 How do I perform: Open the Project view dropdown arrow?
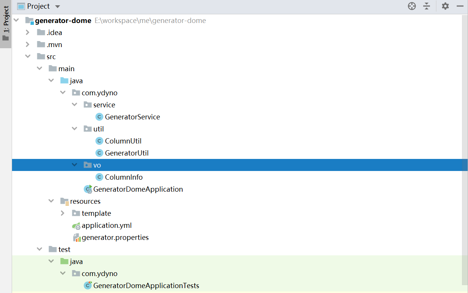[58, 6]
